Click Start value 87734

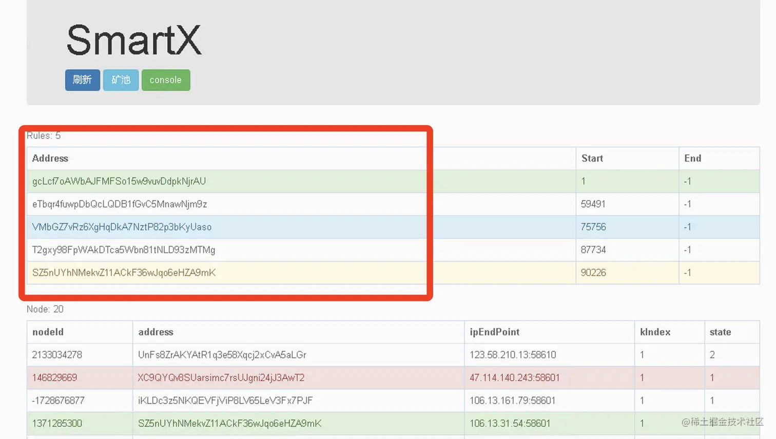click(593, 250)
